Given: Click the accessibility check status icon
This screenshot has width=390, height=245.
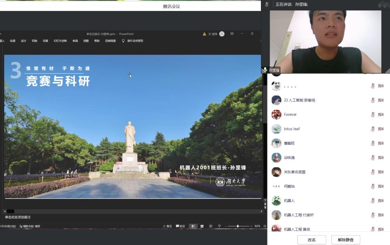Looking at the screenshot, I should [x=30, y=226].
